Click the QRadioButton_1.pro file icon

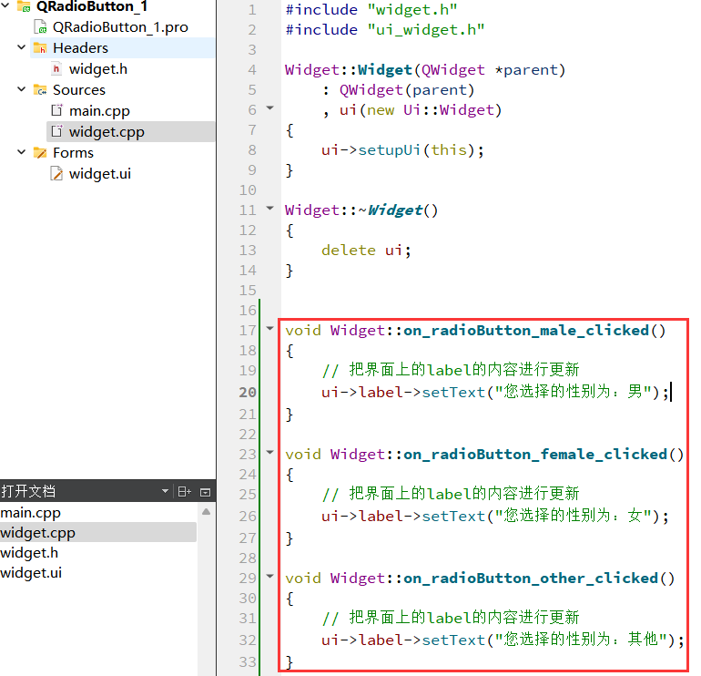pyautogui.click(x=40, y=26)
